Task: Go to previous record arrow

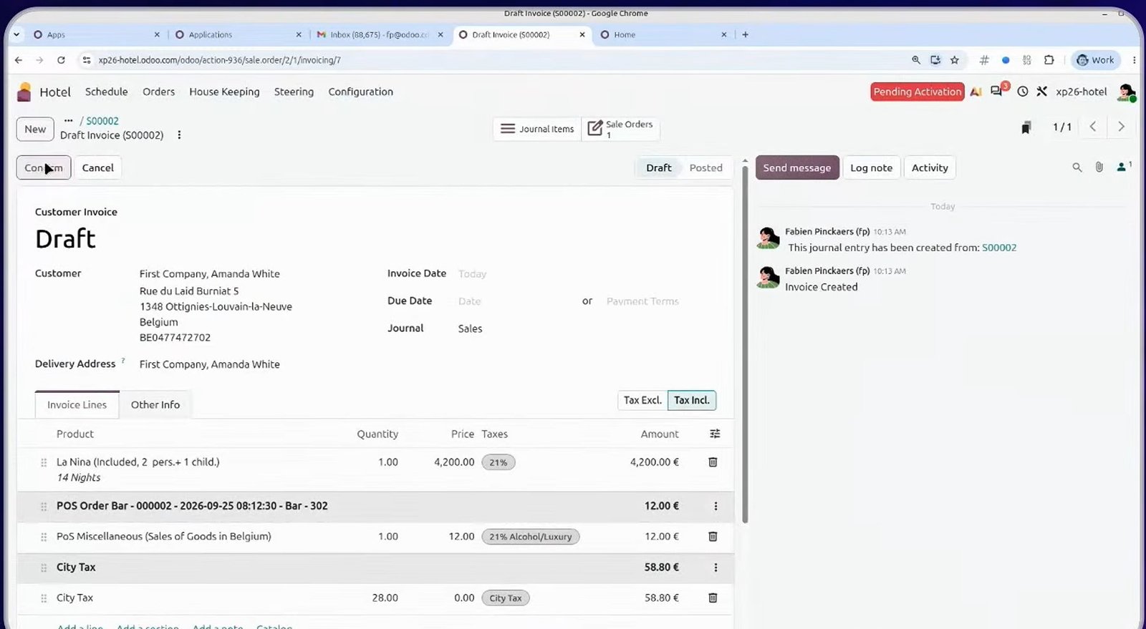Action: point(1093,127)
